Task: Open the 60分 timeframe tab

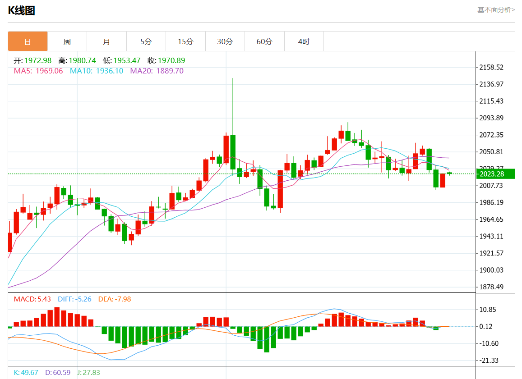Action: tap(264, 41)
